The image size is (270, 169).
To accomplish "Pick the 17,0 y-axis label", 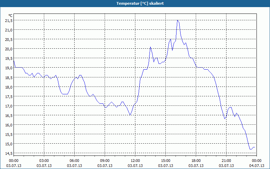I will point(9,106).
